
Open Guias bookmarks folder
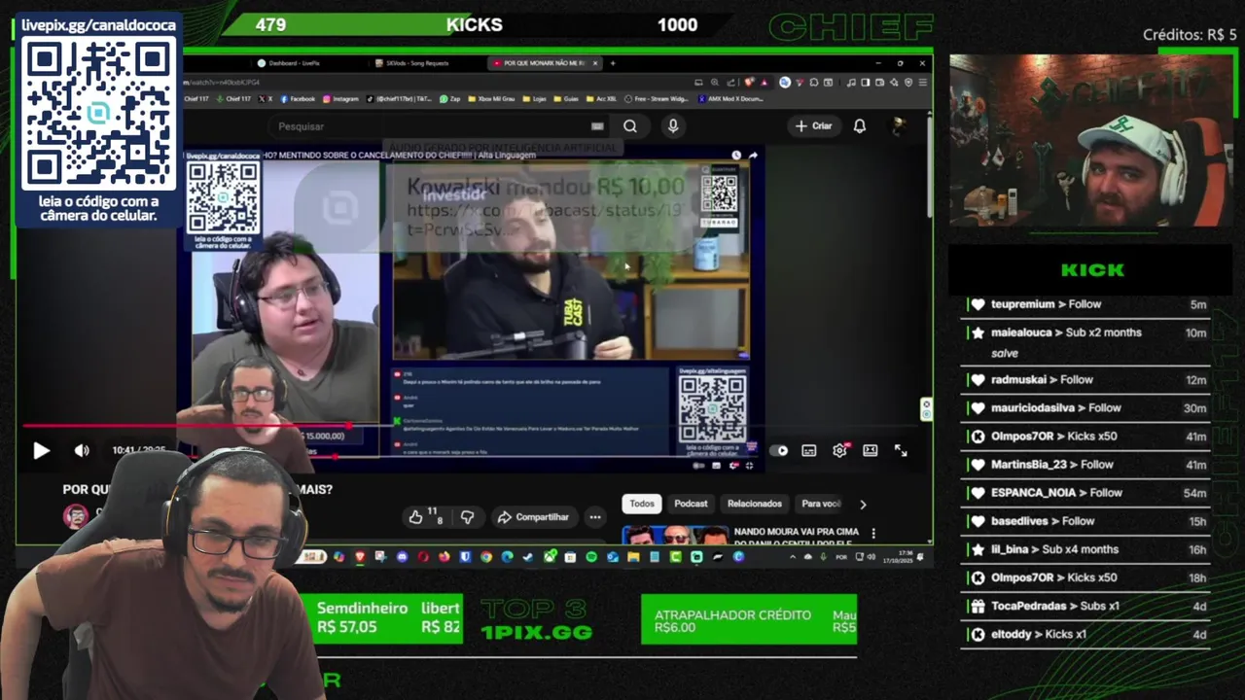565,98
